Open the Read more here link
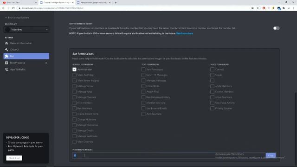This screenshot has height=167, width=297. tap(185, 33)
